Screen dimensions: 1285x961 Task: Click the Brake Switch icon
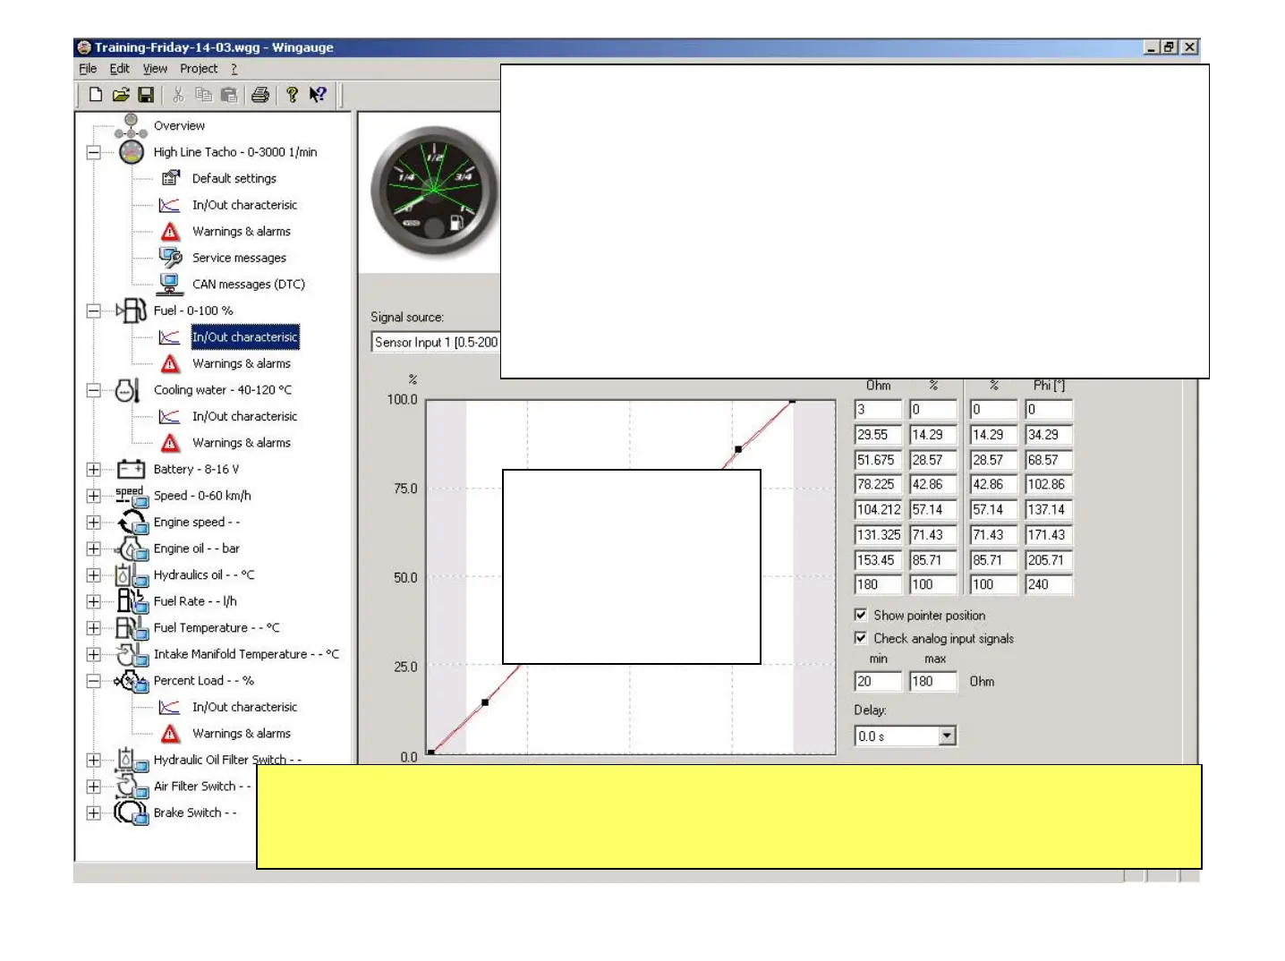(x=131, y=812)
